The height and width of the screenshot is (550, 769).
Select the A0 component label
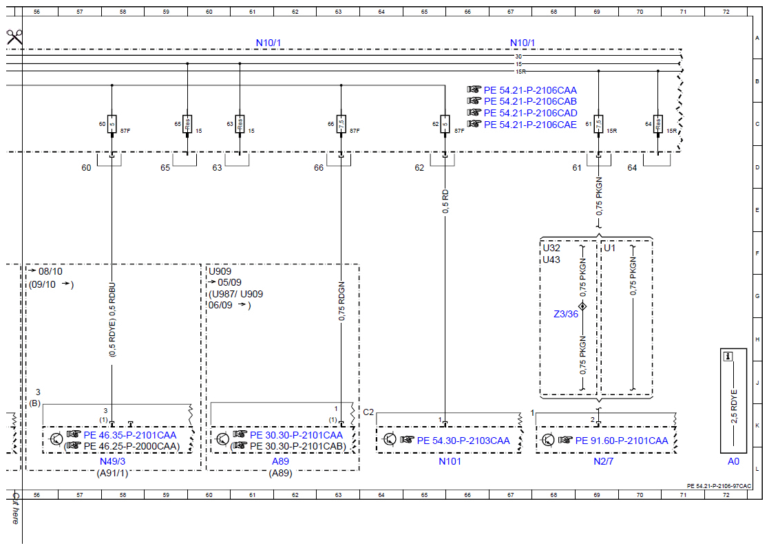pyautogui.click(x=733, y=461)
